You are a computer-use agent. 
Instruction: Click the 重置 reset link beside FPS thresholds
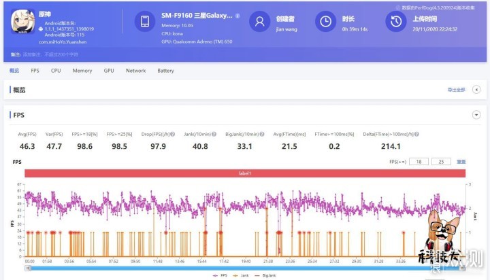(x=461, y=162)
